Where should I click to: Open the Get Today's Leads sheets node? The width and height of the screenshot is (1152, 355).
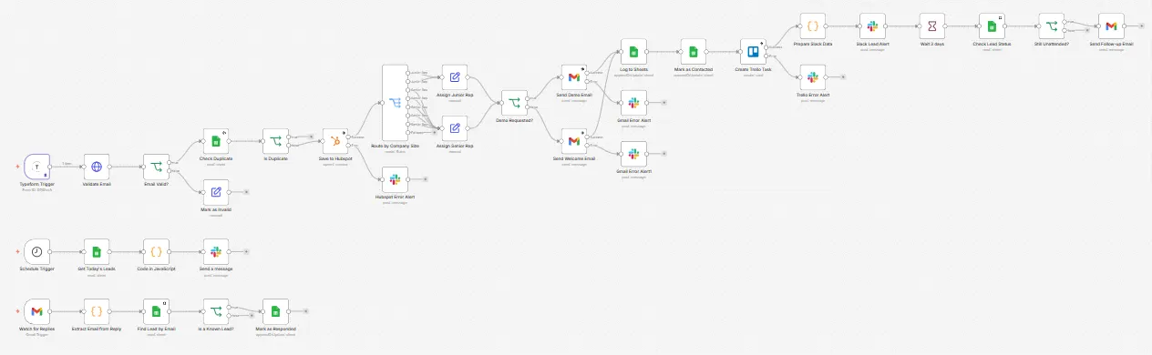coord(97,251)
